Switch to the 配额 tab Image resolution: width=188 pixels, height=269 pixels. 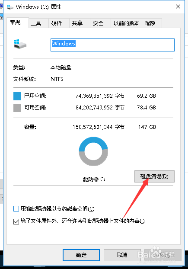point(152,23)
